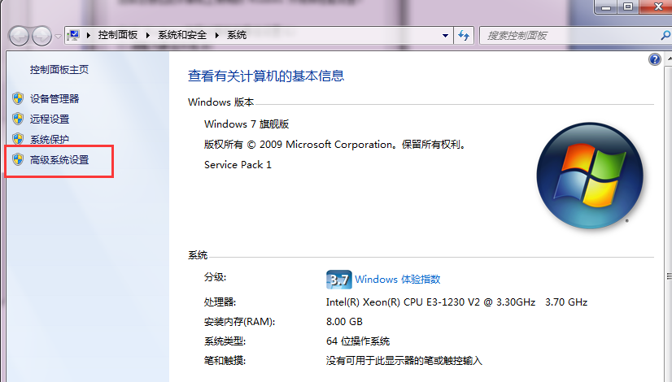672x382 pixels.
Task: Click Service Pack 1 text
Action: pos(238,165)
